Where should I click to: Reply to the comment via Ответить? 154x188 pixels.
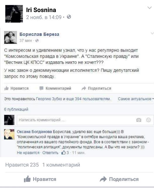(x=50, y=153)
